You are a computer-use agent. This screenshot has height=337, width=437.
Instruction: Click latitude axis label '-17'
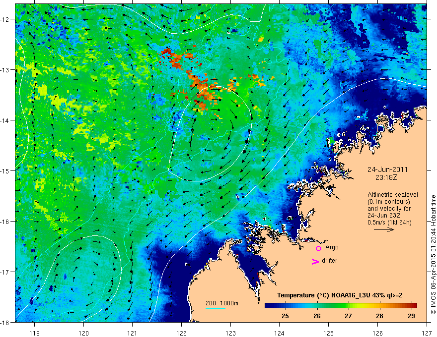pos(5,272)
